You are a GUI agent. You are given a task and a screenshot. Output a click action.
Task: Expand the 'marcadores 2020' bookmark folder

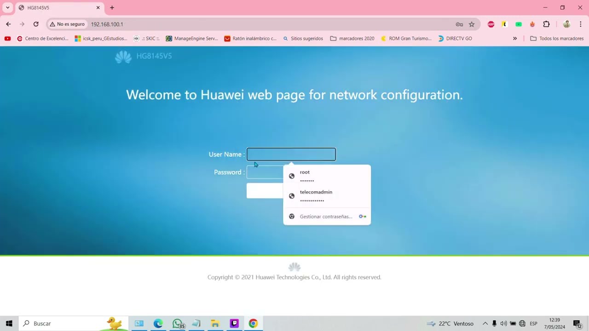[352, 39]
